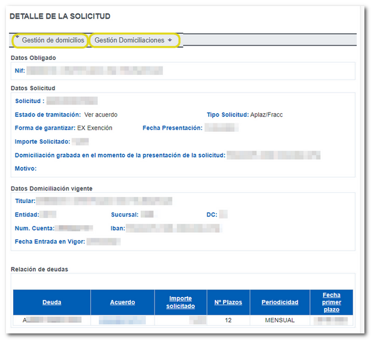Sort by the Acuerdo column header
This screenshot has height=340, width=371.
tap(122, 302)
